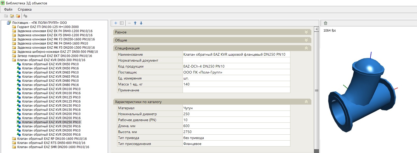The width and height of the screenshot is (417, 153).
Task: Click the Примечание empty value field
Action: click(x=236, y=90)
